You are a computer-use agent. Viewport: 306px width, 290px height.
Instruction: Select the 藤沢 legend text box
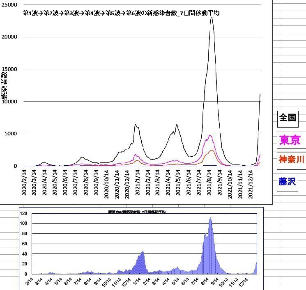pyautogui.click(x=287, y=183)
